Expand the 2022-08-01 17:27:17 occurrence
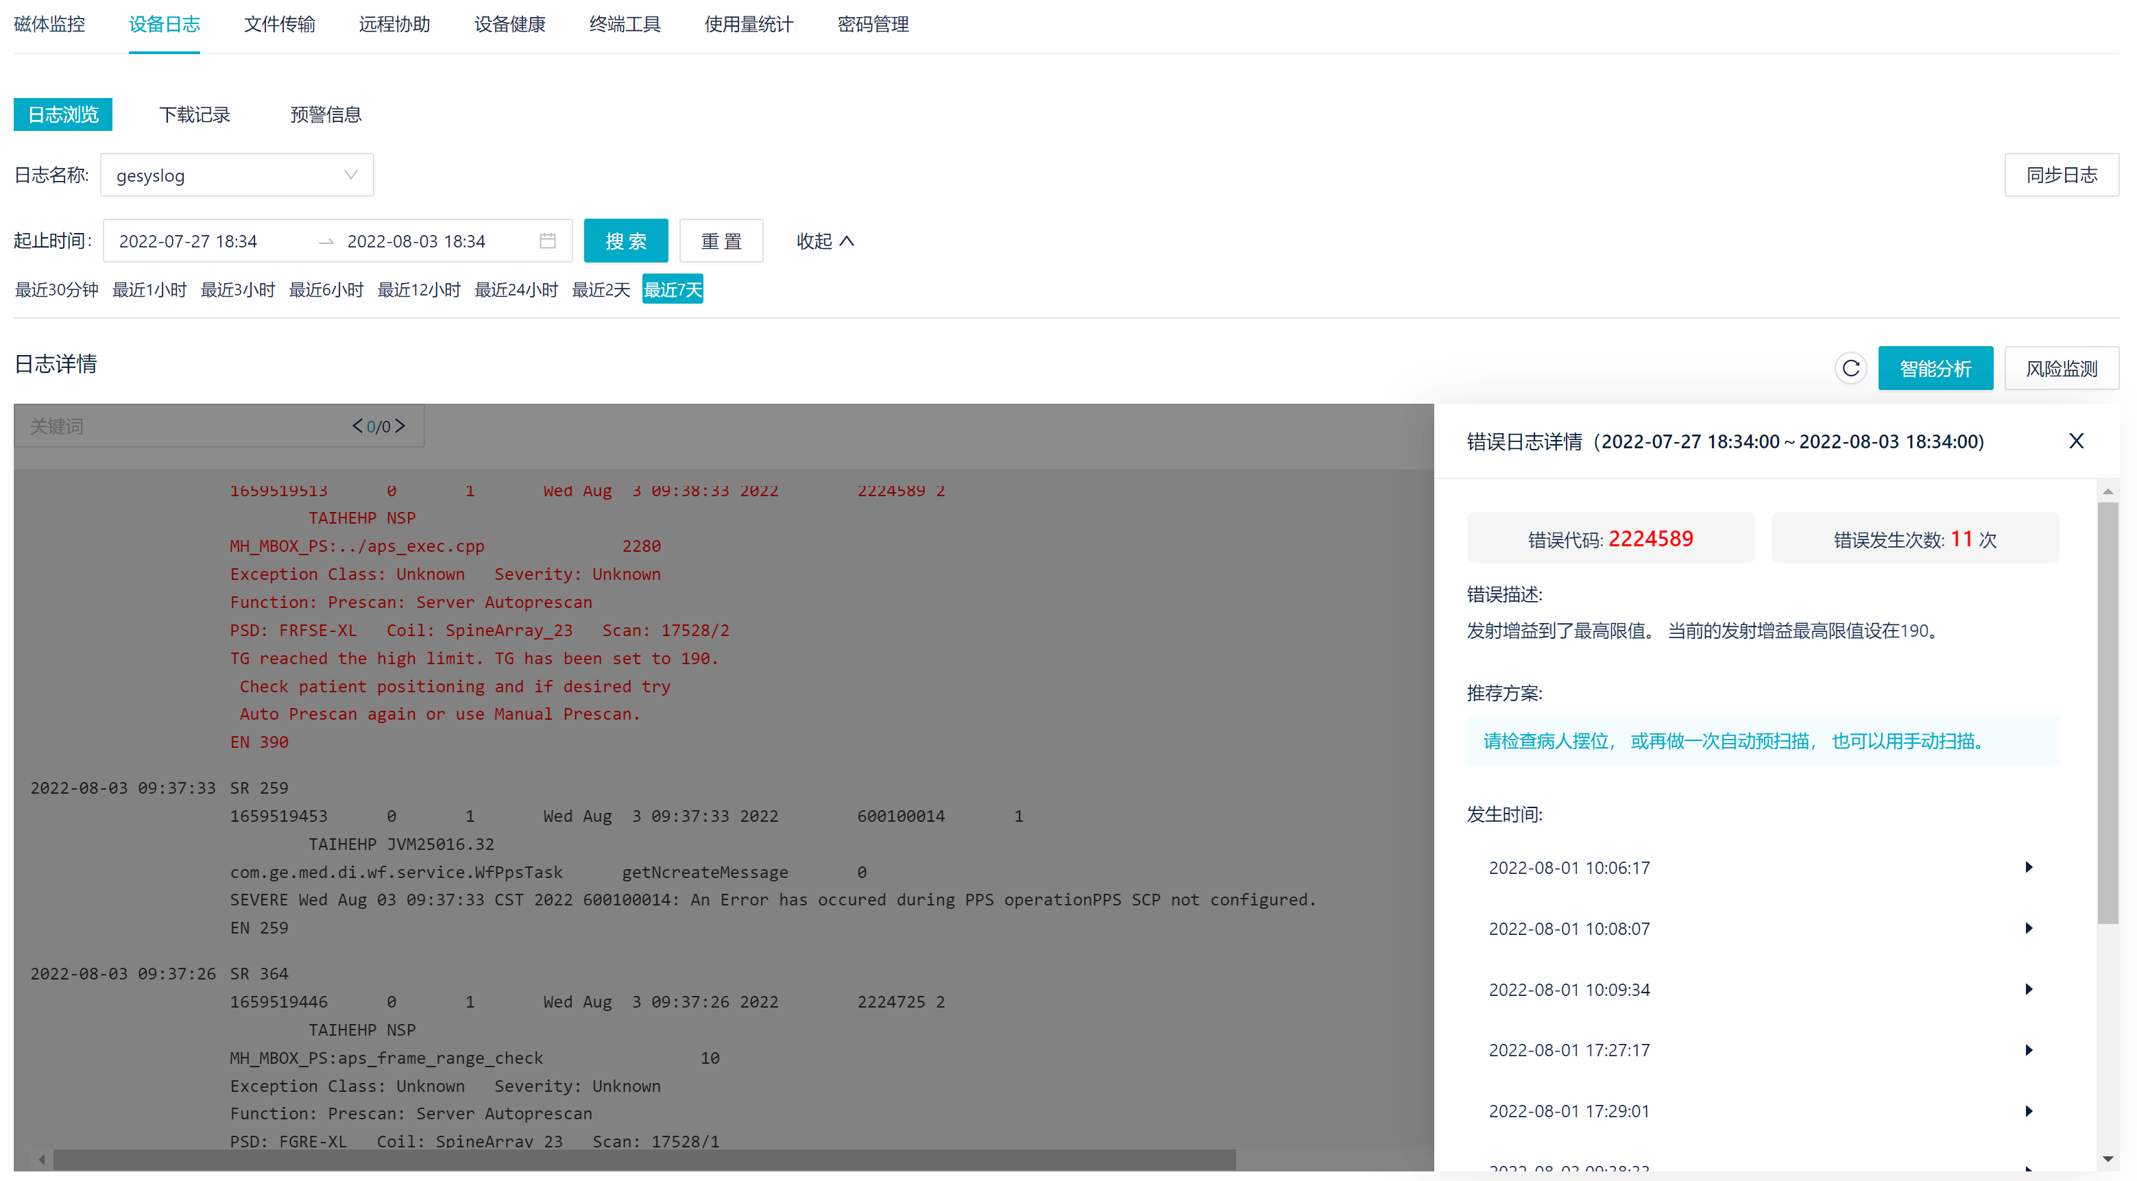2137x1181 pixels. pyautogui.click(x=2028, y=1050)
